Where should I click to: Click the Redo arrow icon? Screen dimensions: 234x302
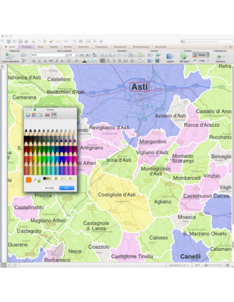[66, 41]
